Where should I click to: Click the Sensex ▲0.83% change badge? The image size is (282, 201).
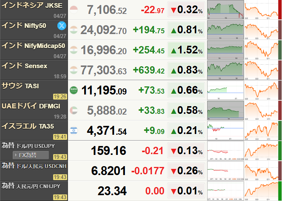[186, 70]
